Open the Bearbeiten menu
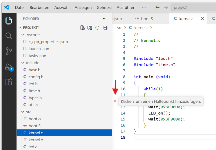 click(39, 8)
